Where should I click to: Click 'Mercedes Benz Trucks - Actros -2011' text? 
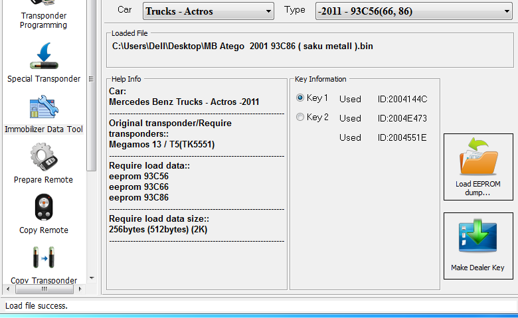(x=184, y=102)
